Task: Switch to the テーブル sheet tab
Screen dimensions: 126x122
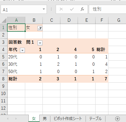Action: coord(95,118)
